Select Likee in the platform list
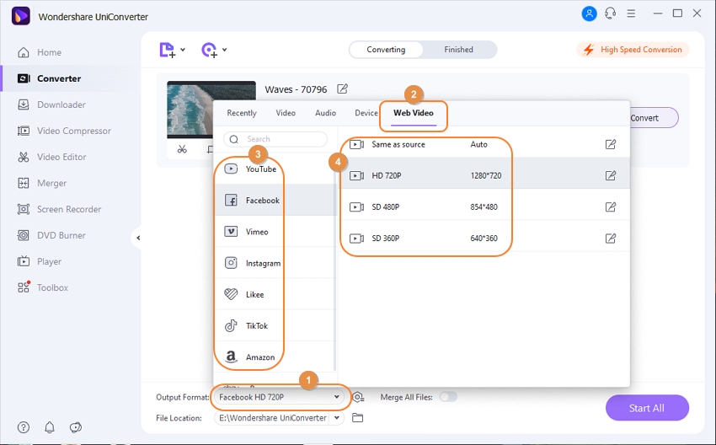The width and height of the screenshot is (716, 445). [x=275, y=295]
